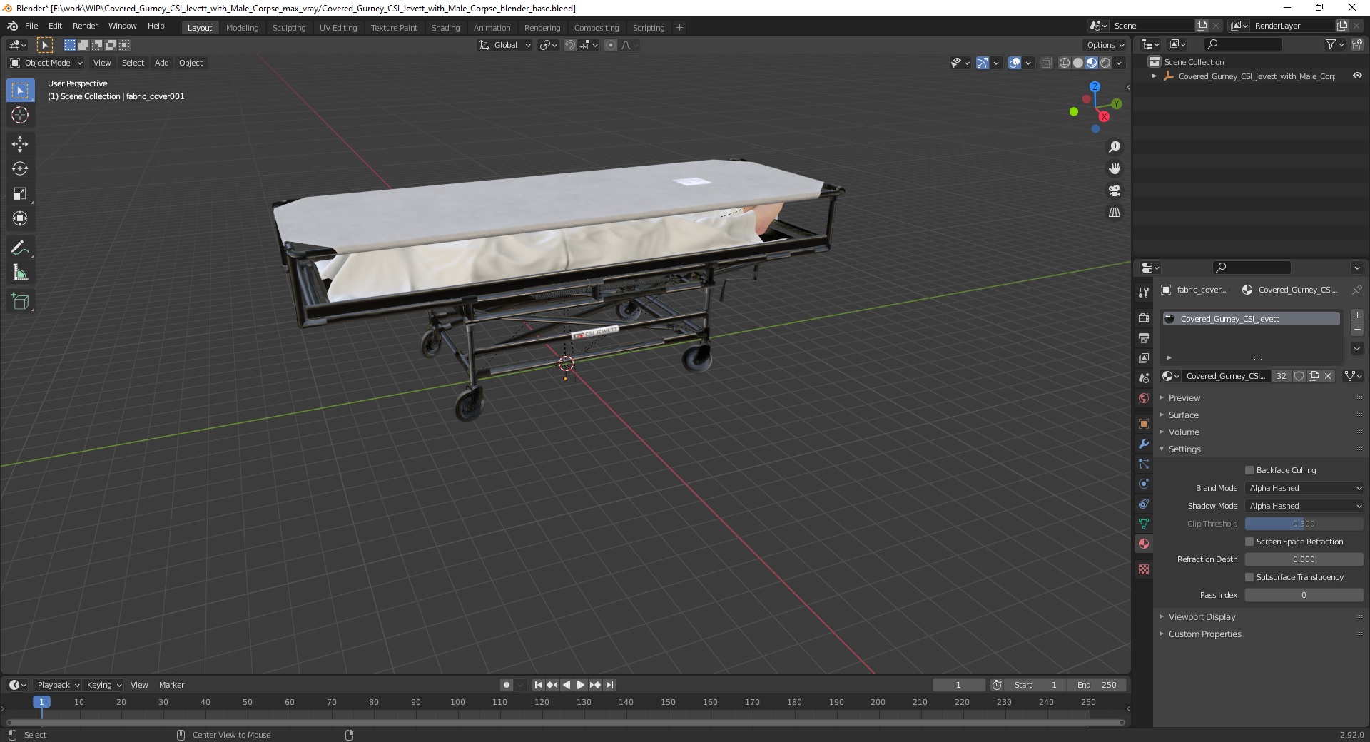
Task: Activate the Select Box tool
Action: (20, 90)
